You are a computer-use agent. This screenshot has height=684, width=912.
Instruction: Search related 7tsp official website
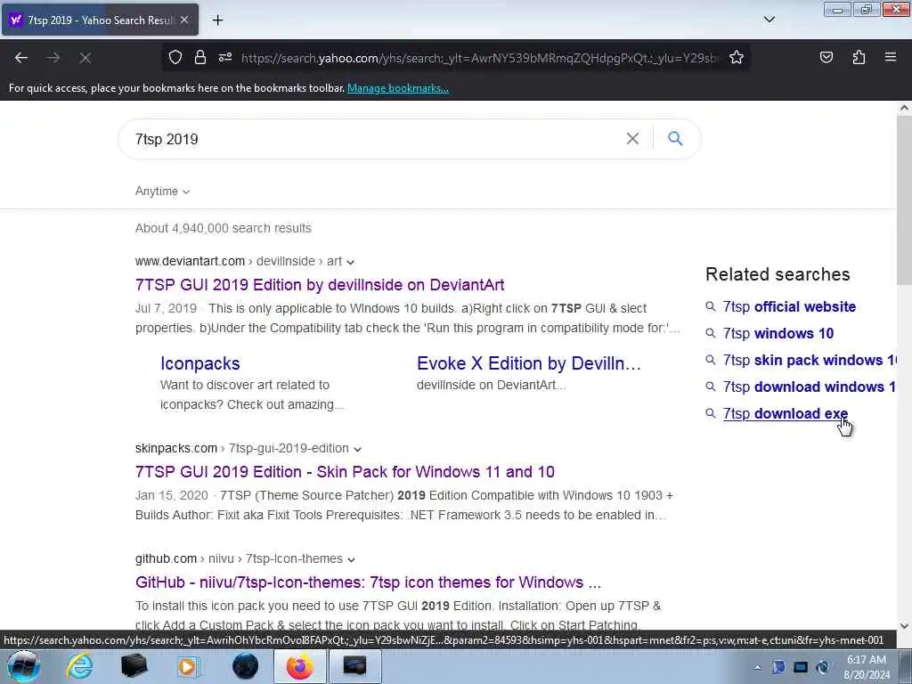(x=789, y=306)
